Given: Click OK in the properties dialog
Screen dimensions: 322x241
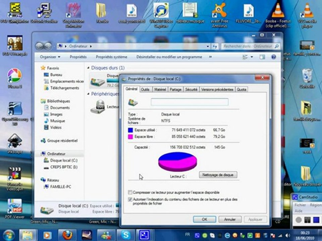Looking at the screenshot, I should pos(204,219).
